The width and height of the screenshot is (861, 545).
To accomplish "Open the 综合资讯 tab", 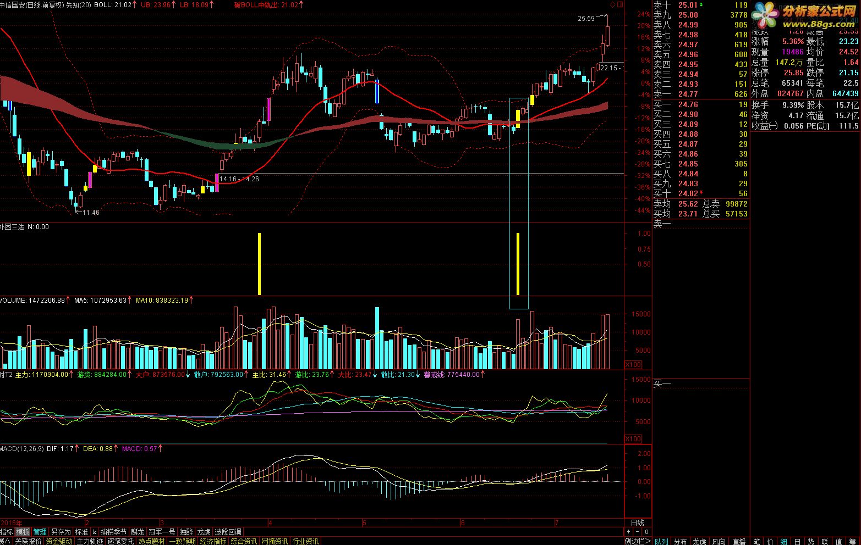I will coord(244,541).
